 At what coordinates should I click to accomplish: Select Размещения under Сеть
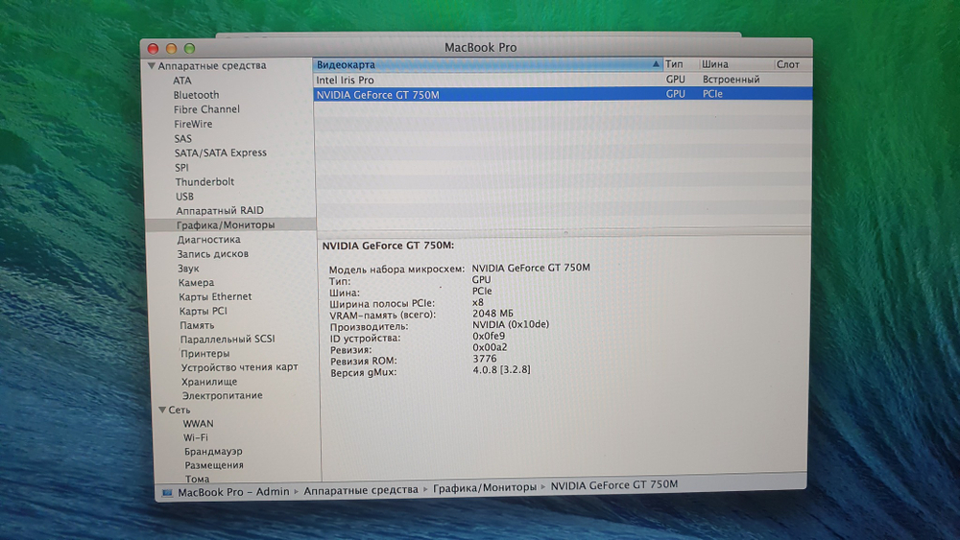coord(214,465)
